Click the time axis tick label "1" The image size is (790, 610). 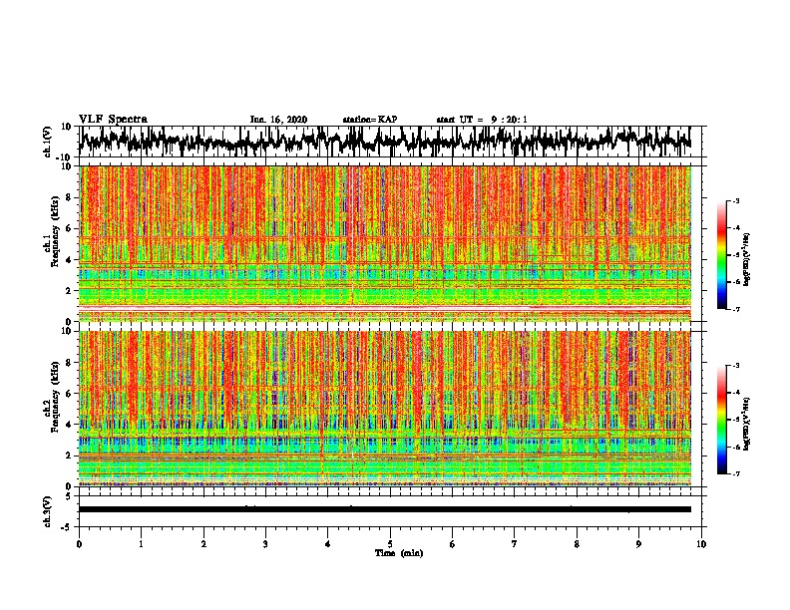(141, 544)
